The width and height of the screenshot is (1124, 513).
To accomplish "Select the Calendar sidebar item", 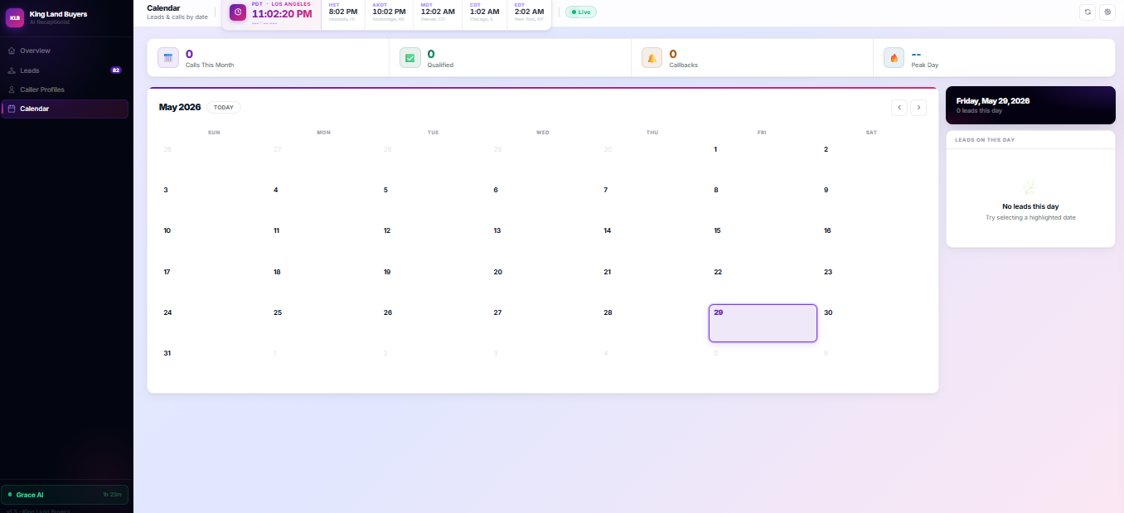I will click(65, 109).
